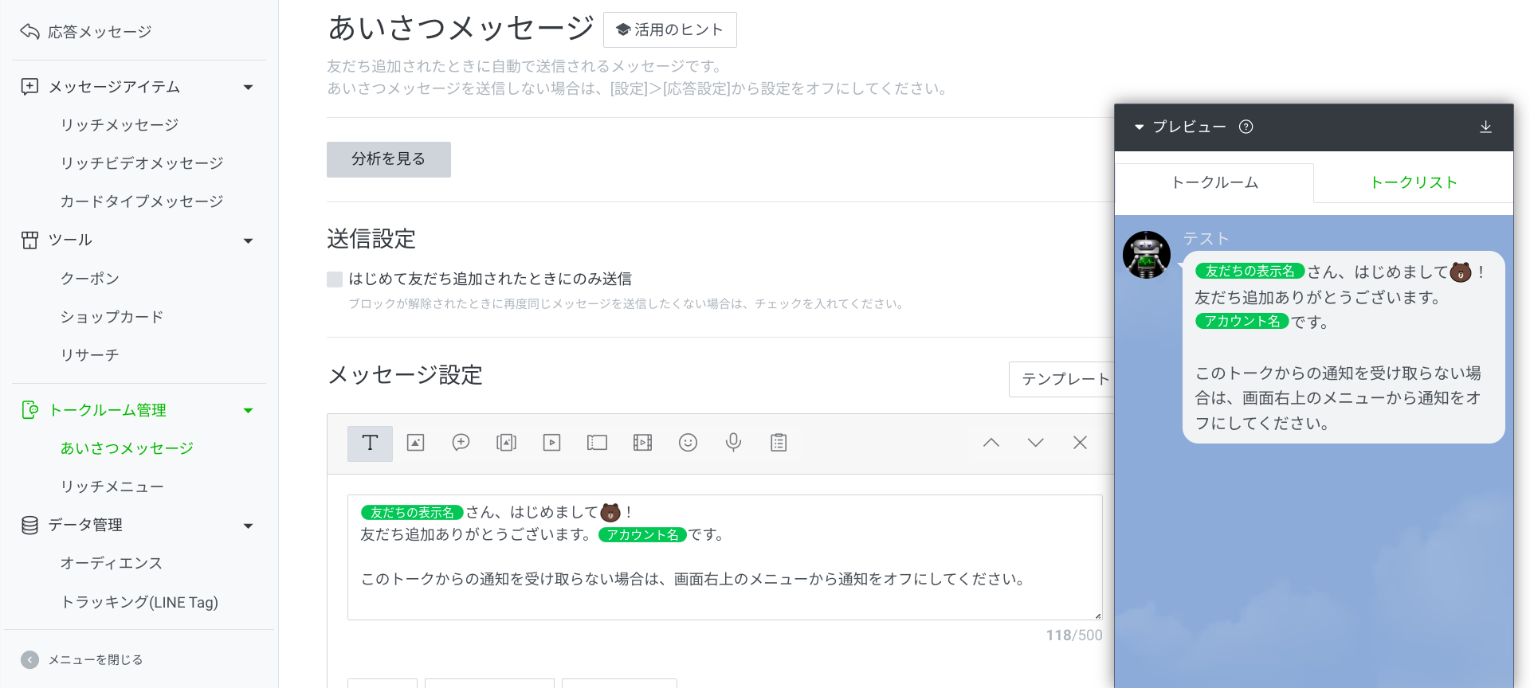1530x688 pixels.
Task: Click the 118/500 character counter
Action: [x=1074, y=635]
